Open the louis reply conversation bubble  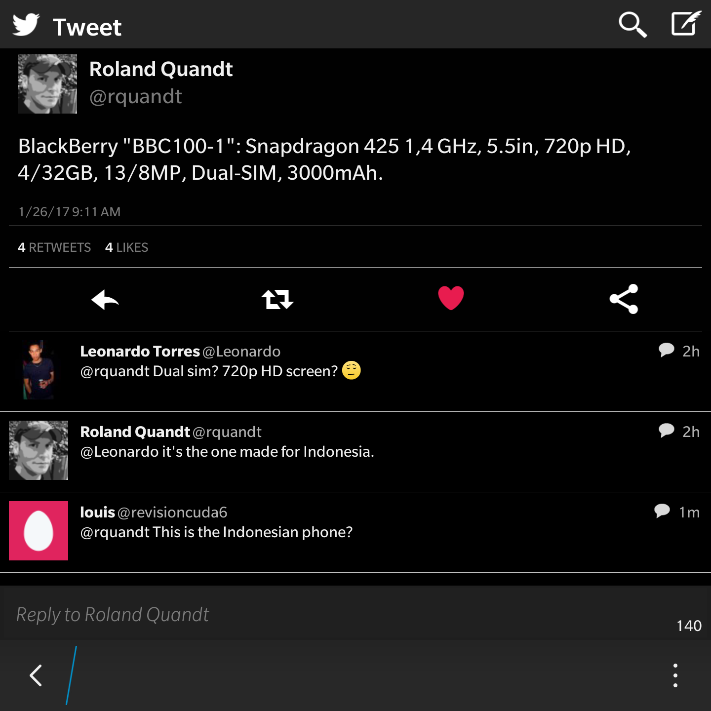coord(662,511)
